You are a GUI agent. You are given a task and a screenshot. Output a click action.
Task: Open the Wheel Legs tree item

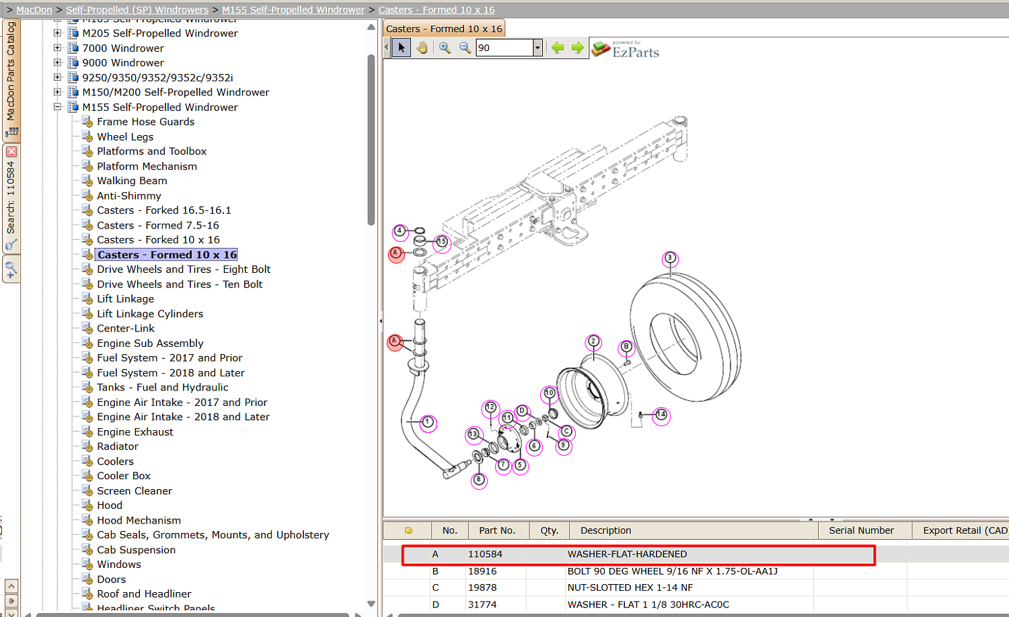125,136
